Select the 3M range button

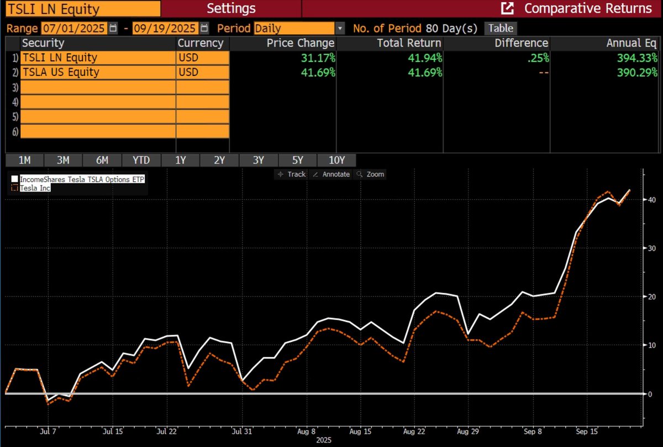point(63,160)
